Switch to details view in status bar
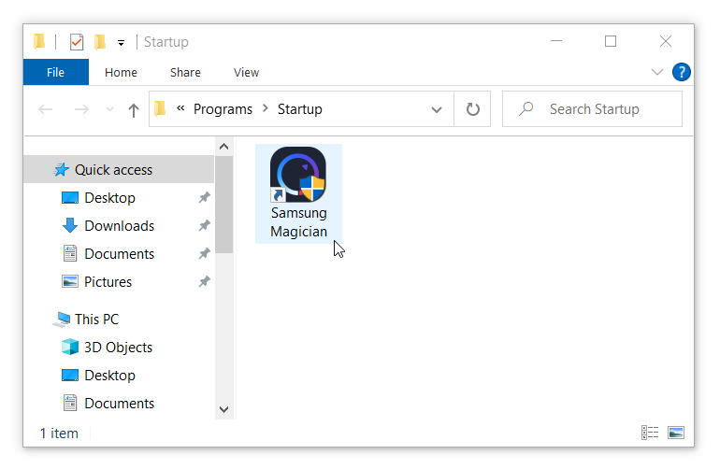720x469 pixels. pos(650,433)
